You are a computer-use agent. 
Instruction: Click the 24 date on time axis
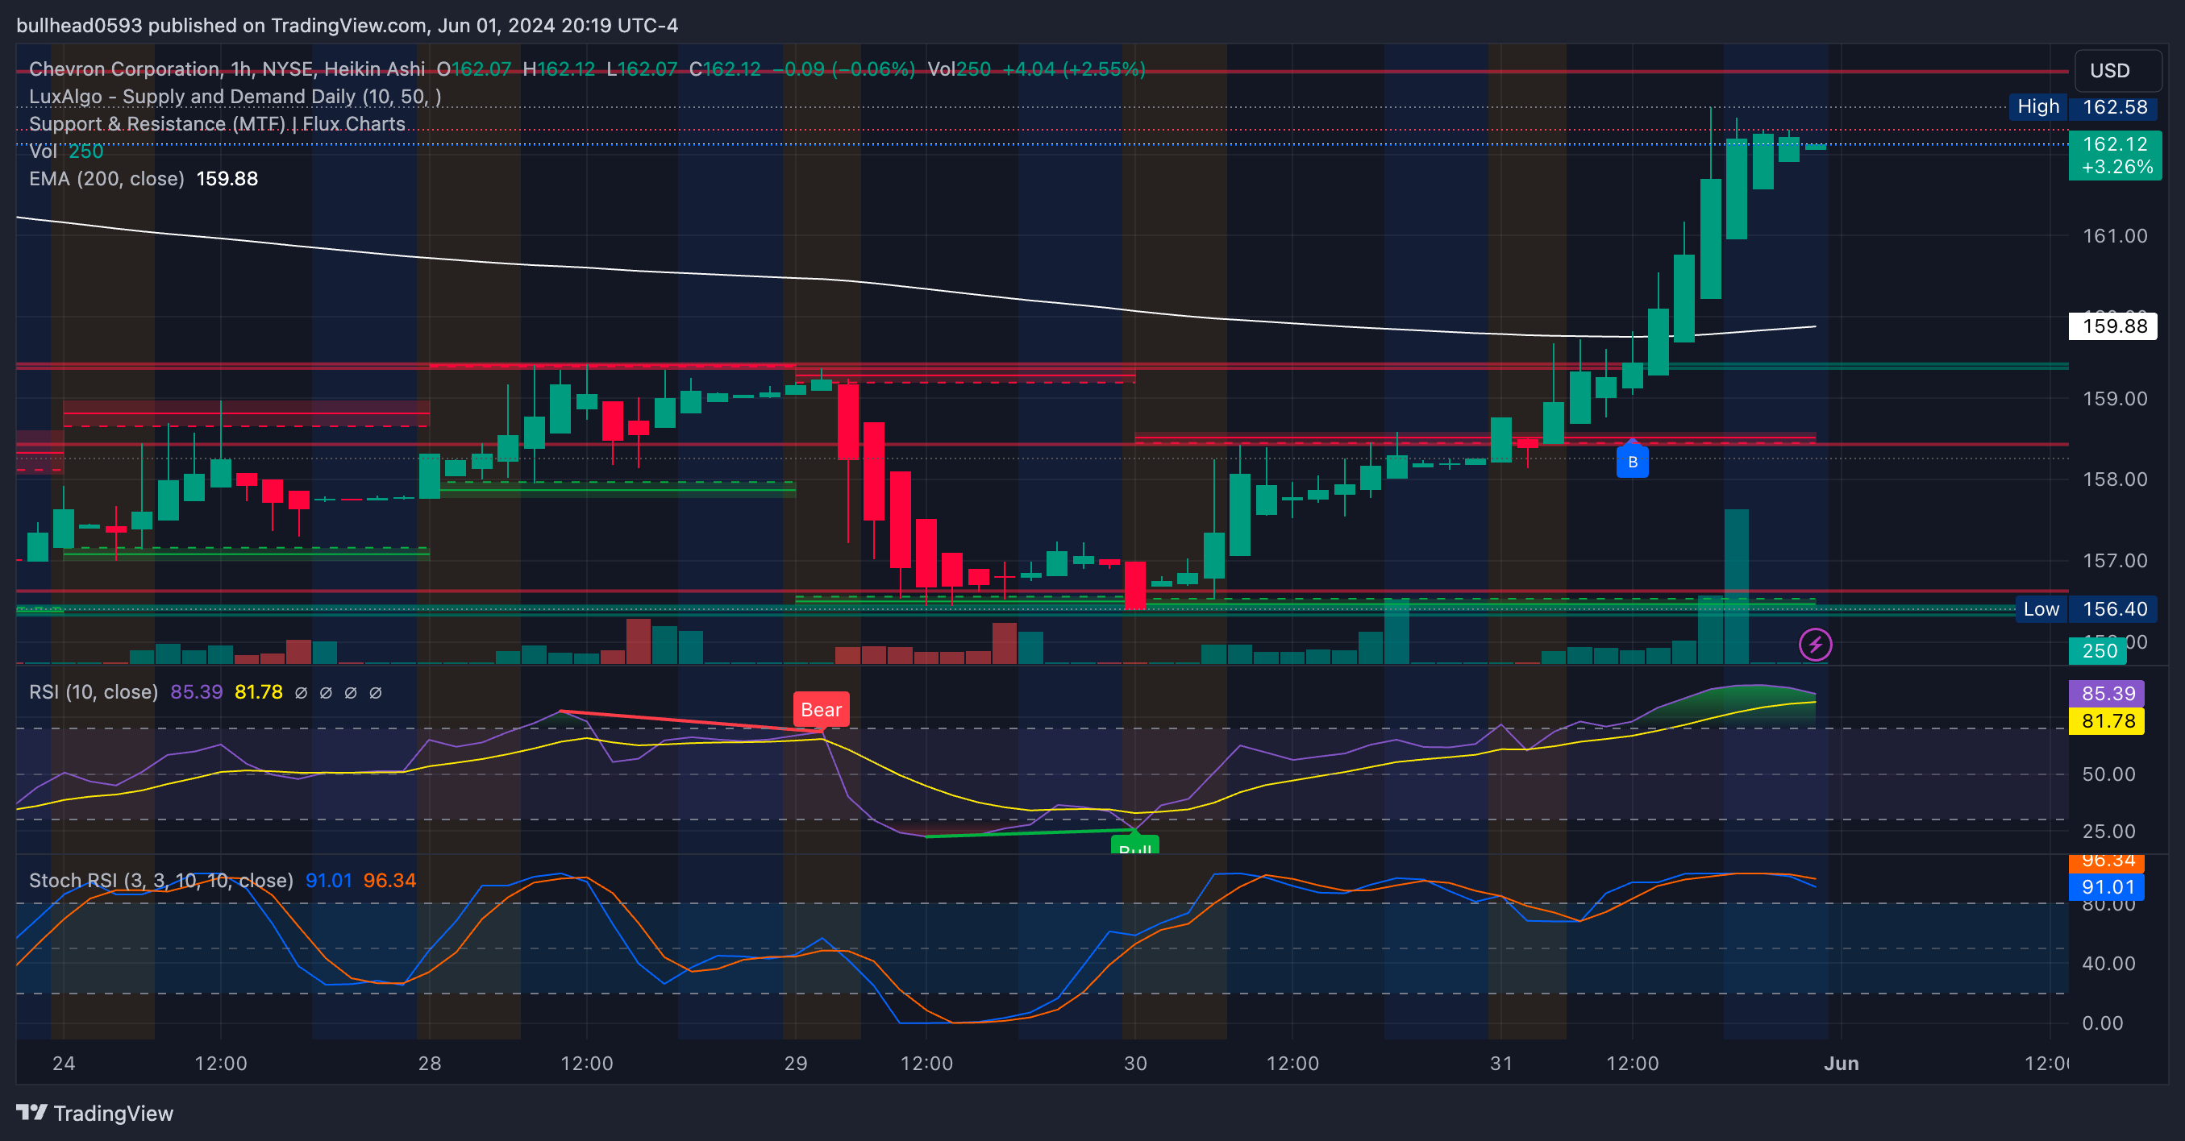coord(64,1063)
